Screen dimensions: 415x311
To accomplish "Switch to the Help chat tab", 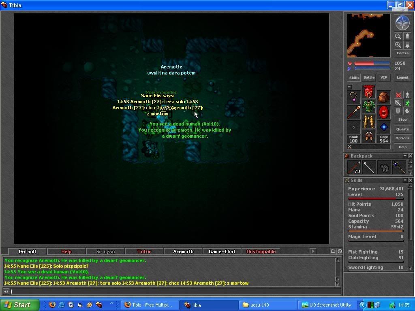I will (x=66, y=251).
